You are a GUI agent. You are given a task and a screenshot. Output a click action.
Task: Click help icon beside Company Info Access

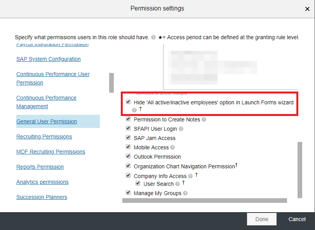tap(190, 176)
